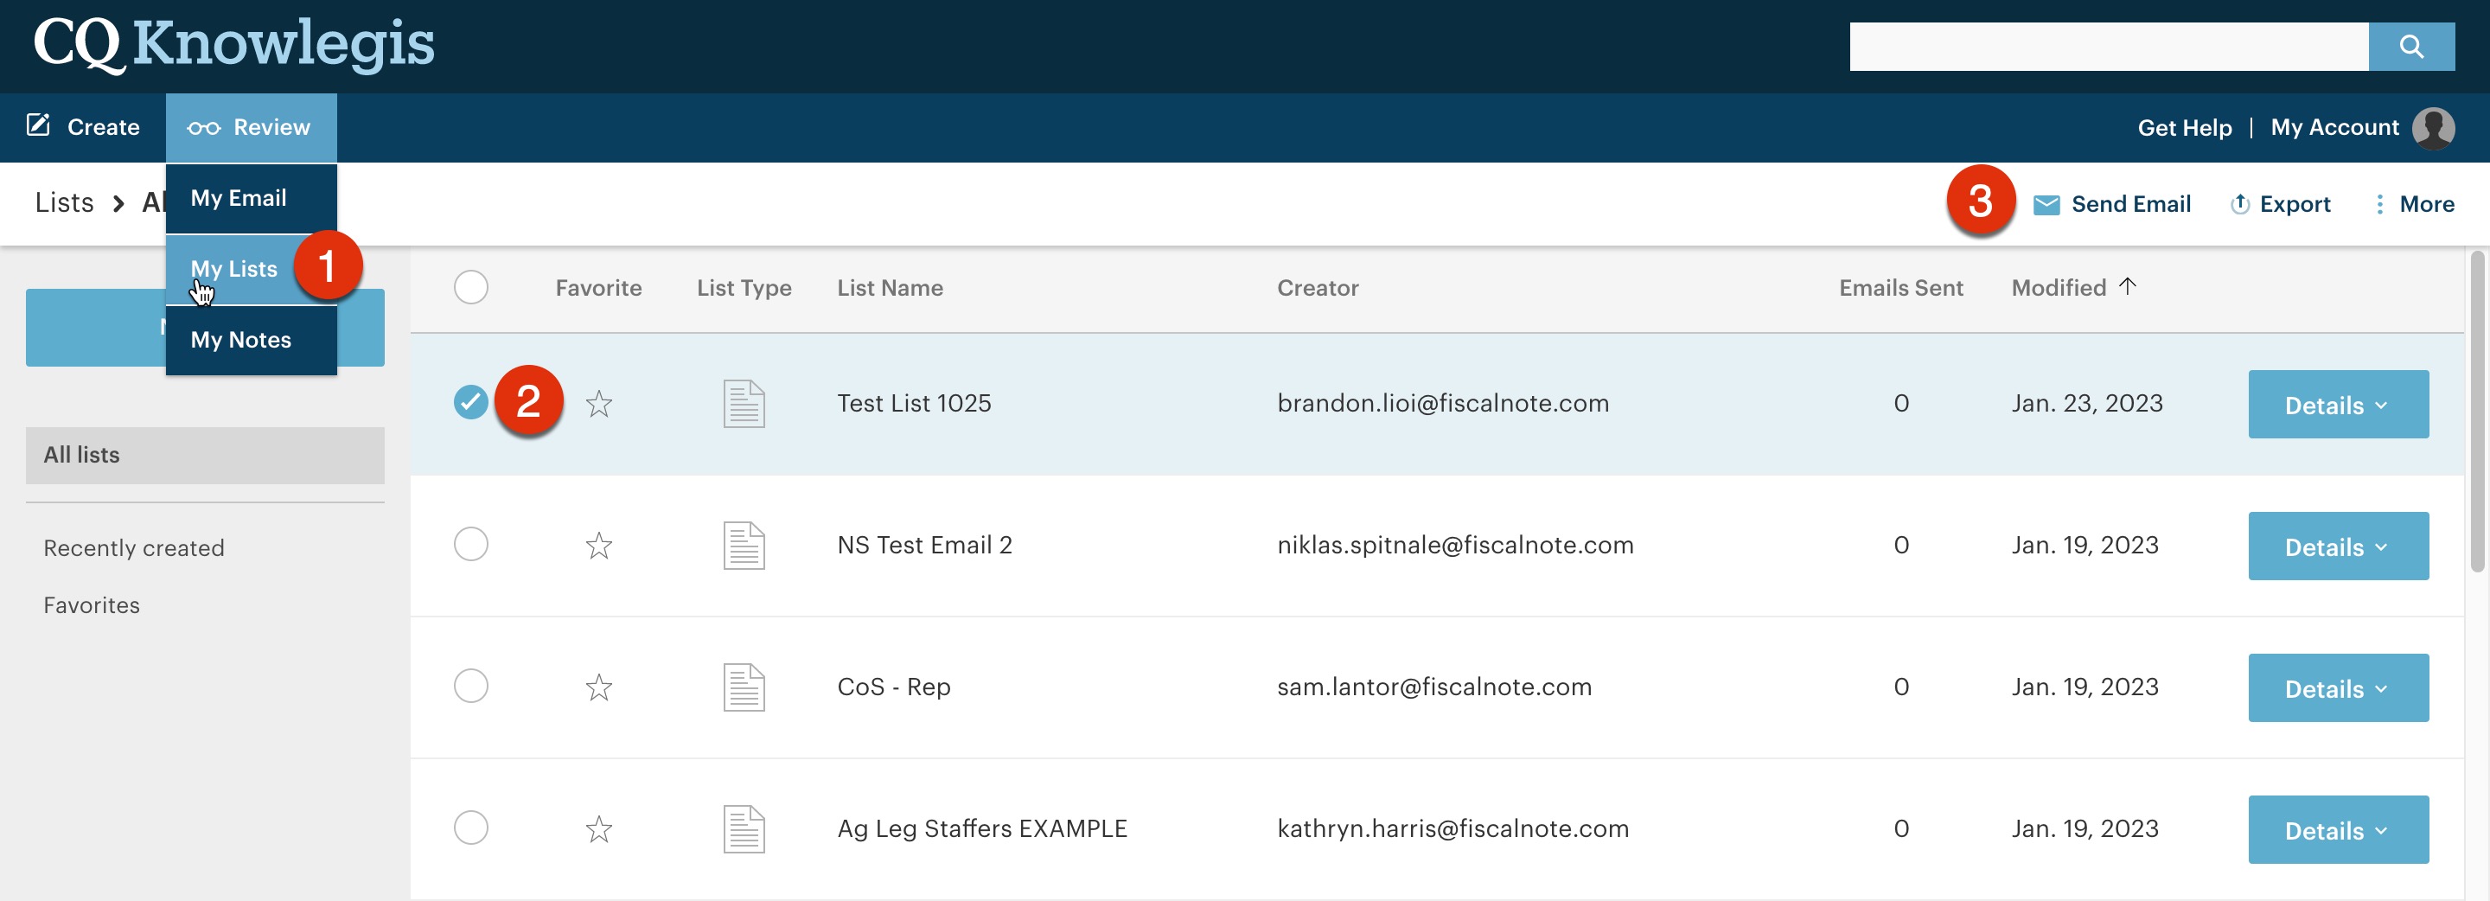This screenshot has width=2490, height=901.
Task: Favorite the NS Test Email 2 list
Action: (598, 546)
